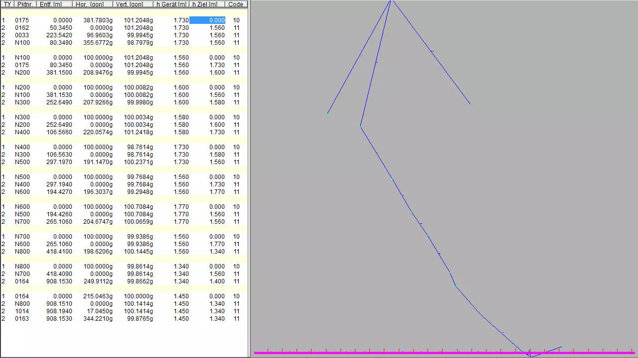Click horizontal angle 208.9476g
Image resolution: width=638 pixels, height=358 pixels.
tap(98, 73)
